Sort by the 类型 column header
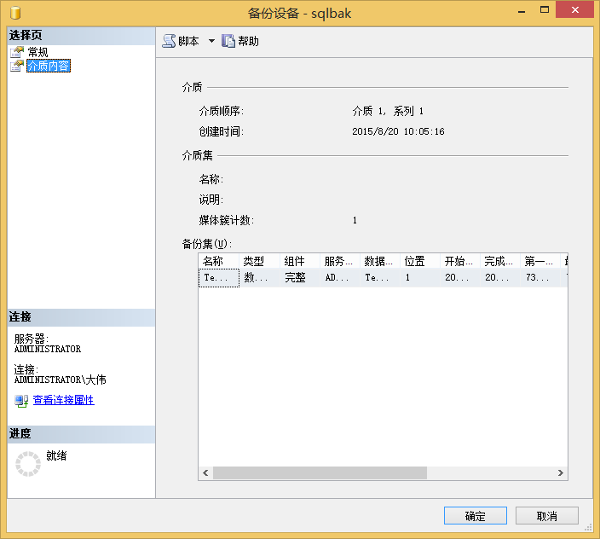This screenshot has height=539, width=600. [x=259, y=261]
